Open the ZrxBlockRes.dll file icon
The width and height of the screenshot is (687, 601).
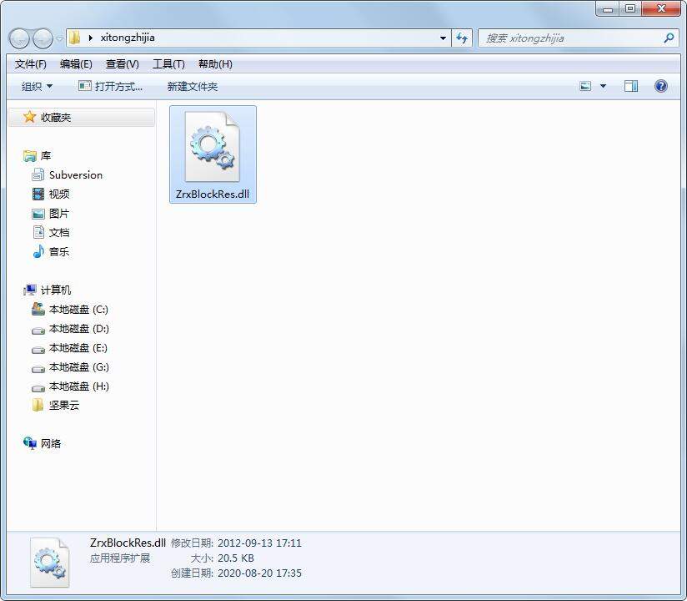pos(213,146)
